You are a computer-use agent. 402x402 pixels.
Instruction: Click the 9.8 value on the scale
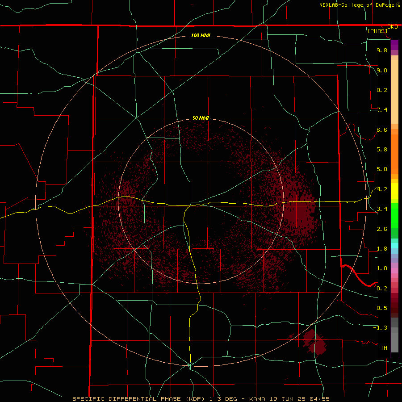[x=382, y=50]
